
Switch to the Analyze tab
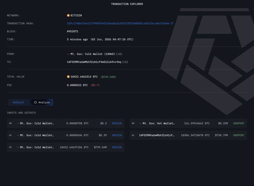point(41,102)
